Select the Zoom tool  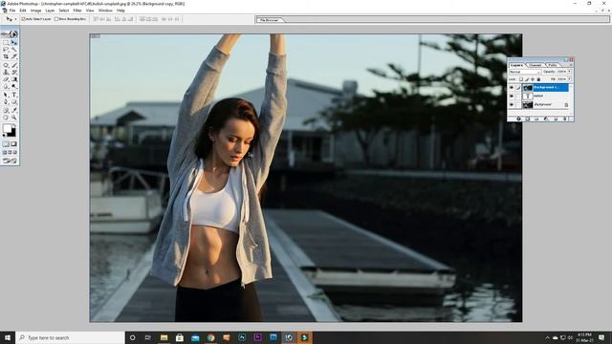point(14,117)
